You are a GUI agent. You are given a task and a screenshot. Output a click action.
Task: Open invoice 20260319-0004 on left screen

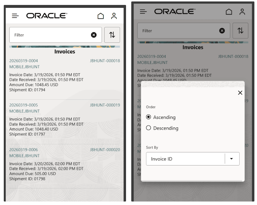(24, 61)
